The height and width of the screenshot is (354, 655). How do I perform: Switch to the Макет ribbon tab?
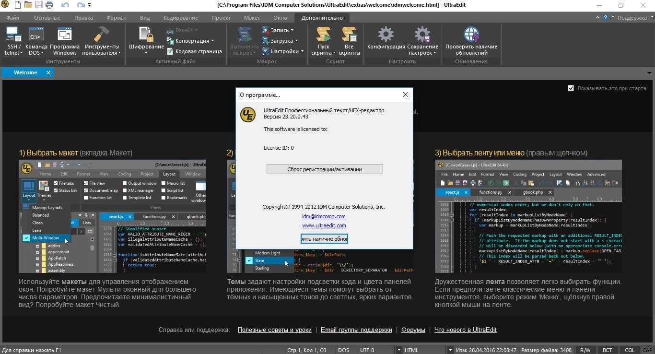click(x=252, y=18)
